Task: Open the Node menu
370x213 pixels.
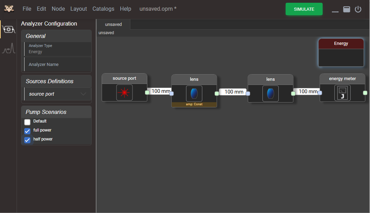Action: point(58,9)
